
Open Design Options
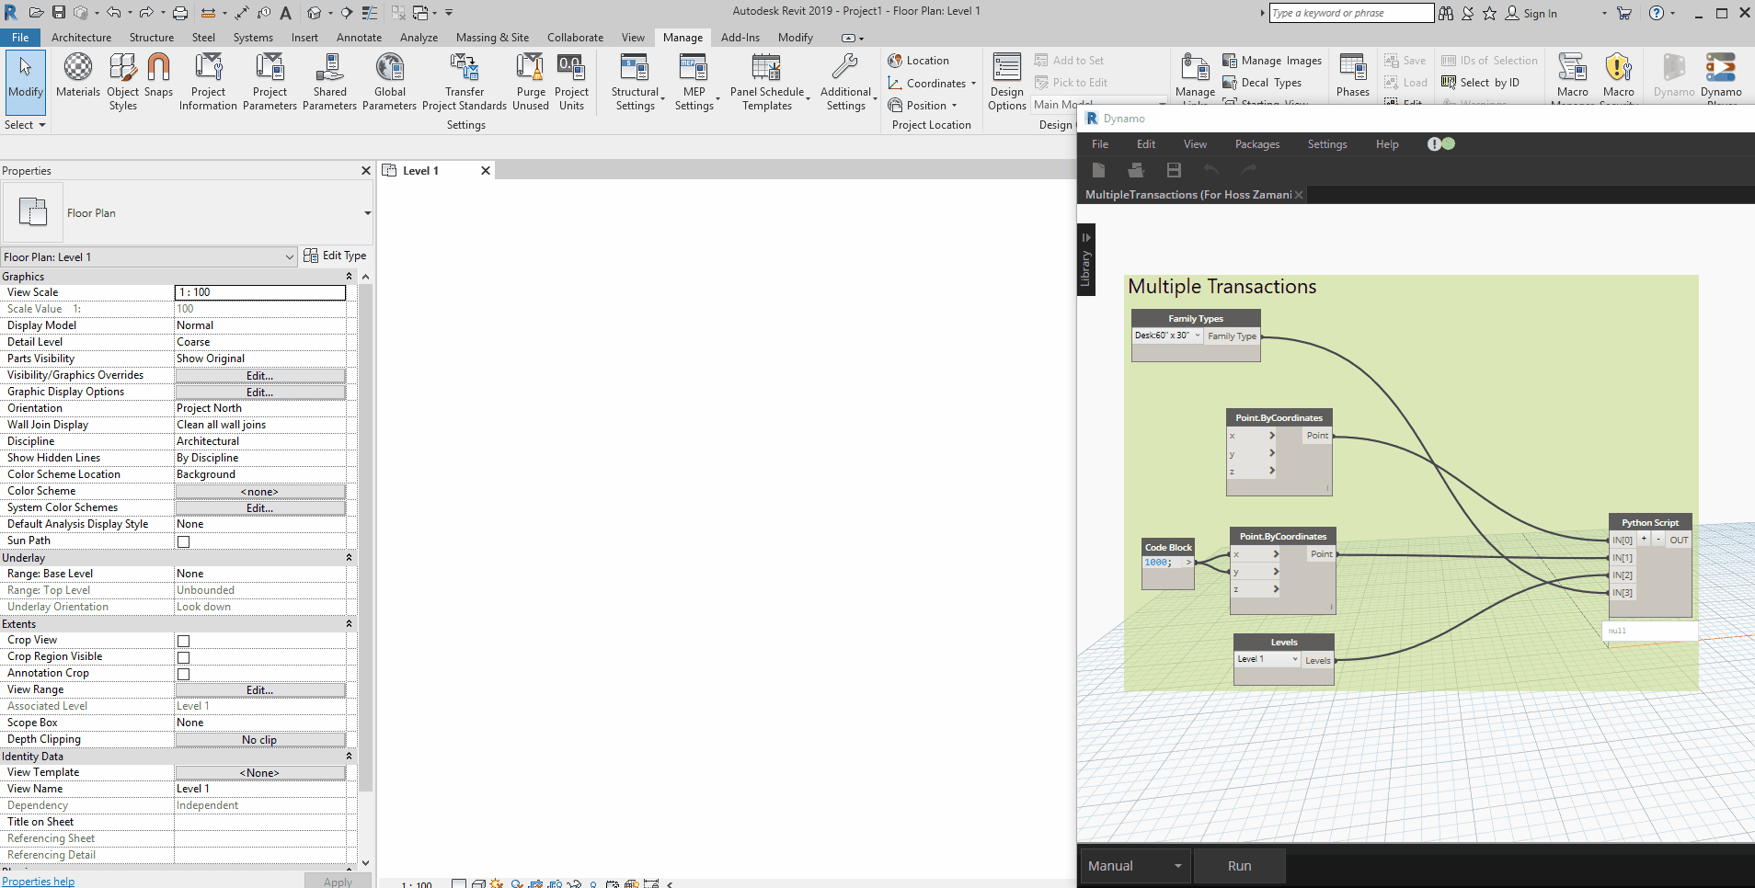coord(1007,82)
